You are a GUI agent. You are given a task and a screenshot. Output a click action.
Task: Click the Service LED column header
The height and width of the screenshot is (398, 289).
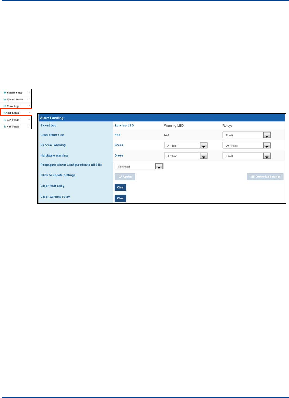(x=124, y=126)
